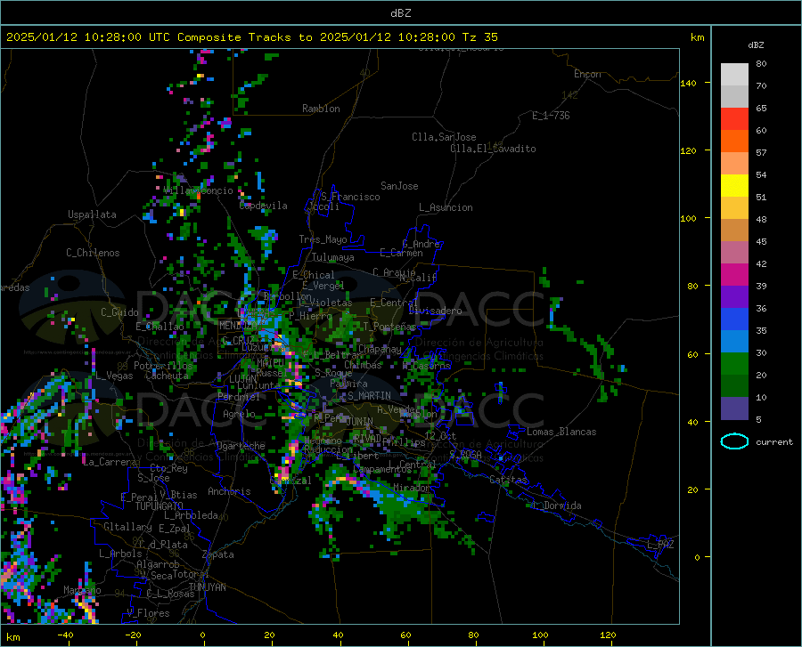Select the 'L_Asuncion' map label
The height and width of the screenshot is (647, 802).
(x=446, y=207)
